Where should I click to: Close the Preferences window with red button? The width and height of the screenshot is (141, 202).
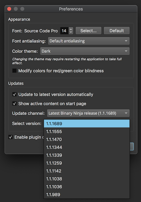pyautogui.click(x=9, y=9)
